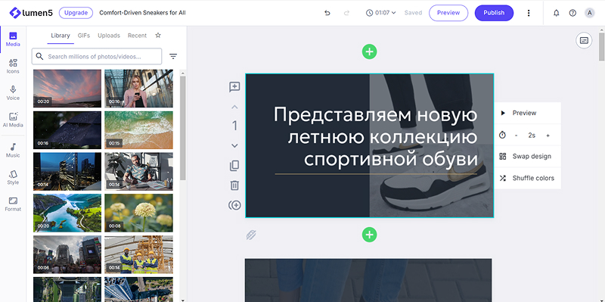Select the pink sunset sky video
The height and width of the screenshot is (302, 605).
click(67, 89)
